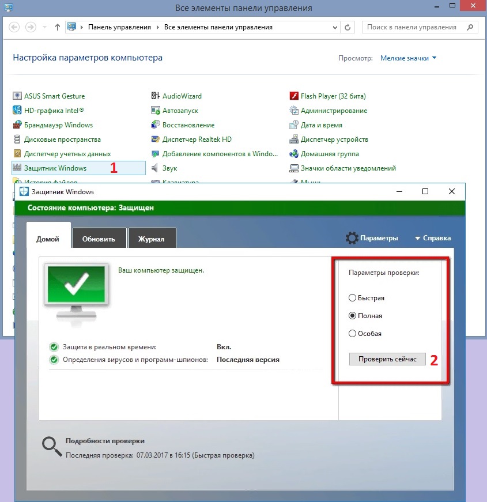The image size is (487, 502).
Task: Switch to the Домой tab
Action: 48,235
